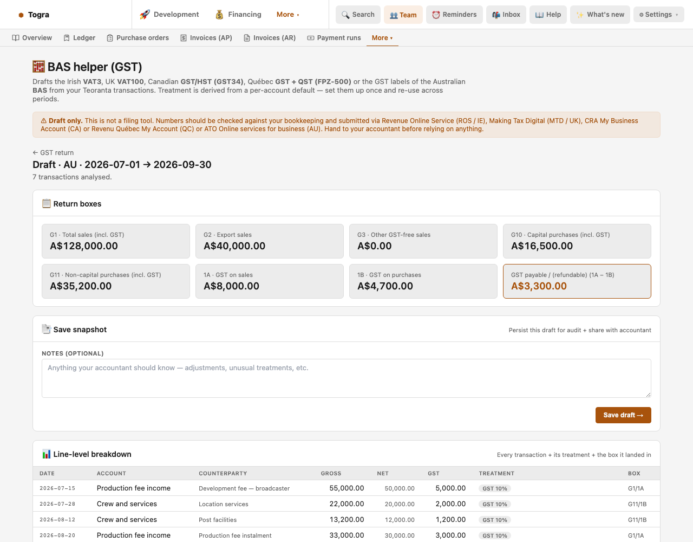Click the abacus icon beside BAS helper
693x542 pixels.
[x=38, y=67]
